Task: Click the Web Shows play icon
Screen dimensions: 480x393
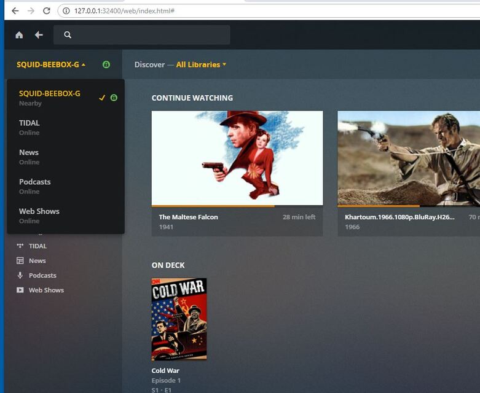Action: click(x=20, y=290)
